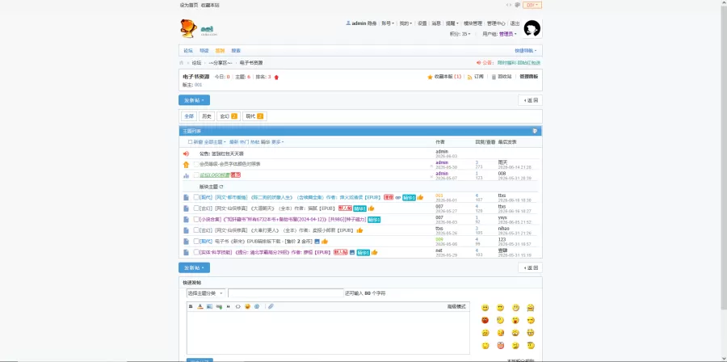Open the 管理面板 link
The height and width of the screenshot is (362, 727).
[529, 77]
